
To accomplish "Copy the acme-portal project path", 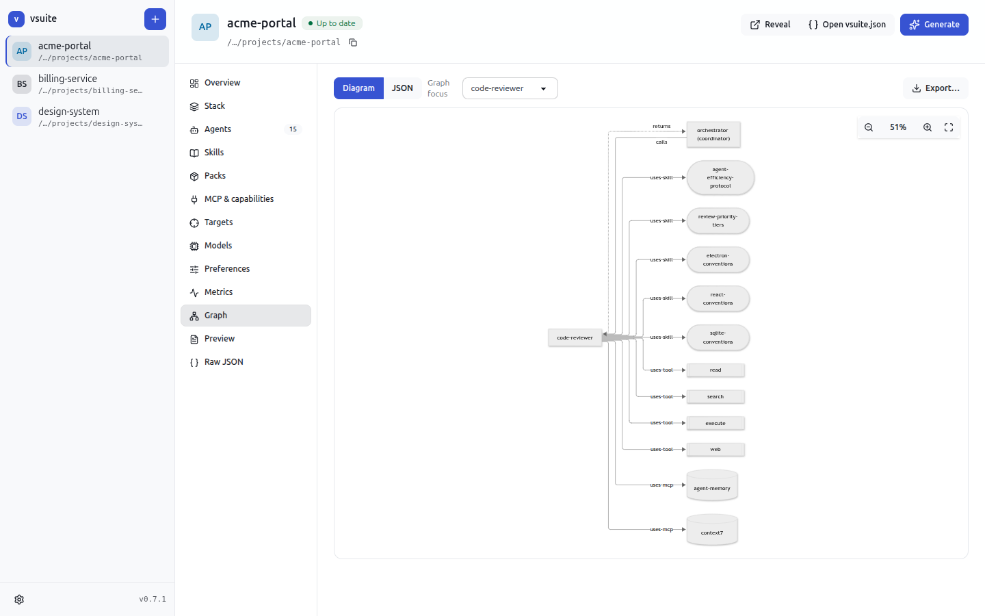I will (353, 42).
